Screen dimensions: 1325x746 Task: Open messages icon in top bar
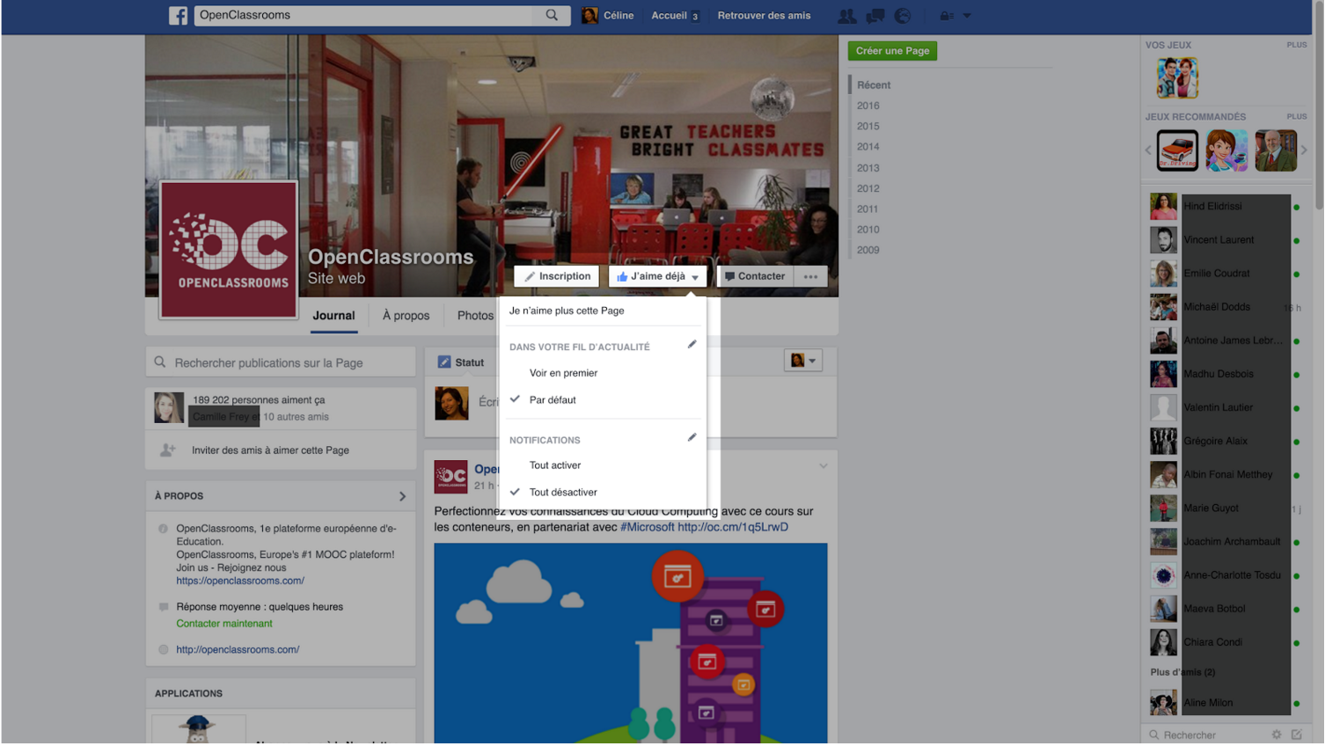[875, 16]
